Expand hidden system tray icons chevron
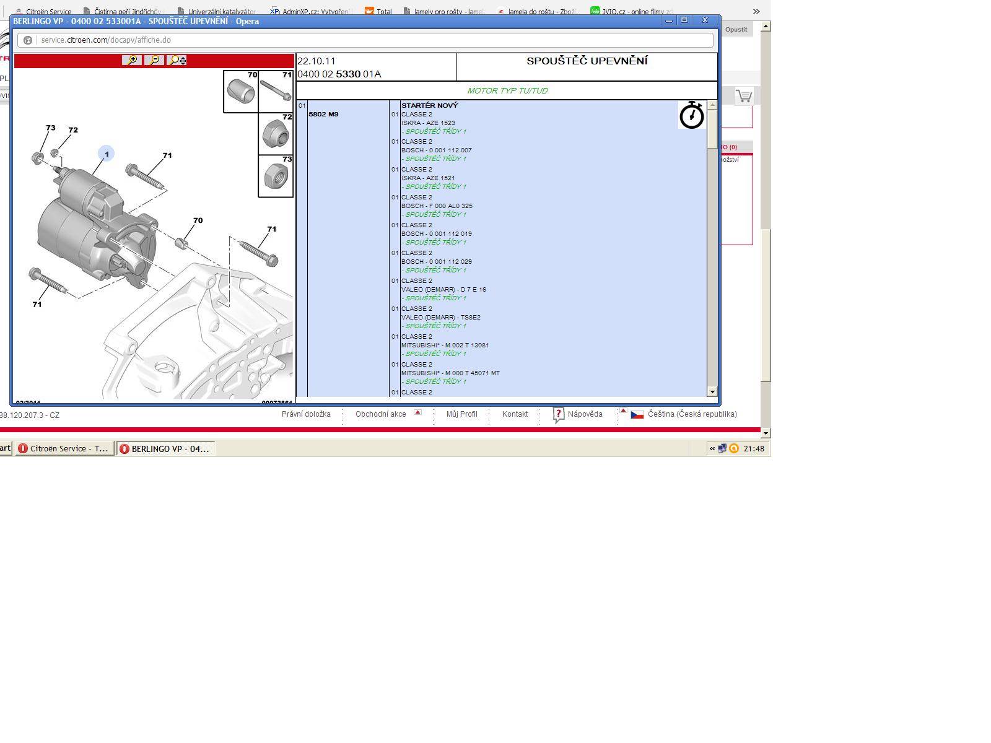 712,449
